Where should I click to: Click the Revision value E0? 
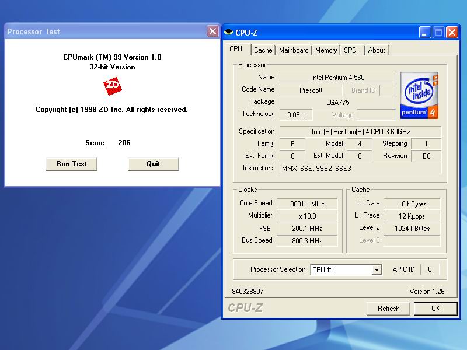(x=426, y=156)
